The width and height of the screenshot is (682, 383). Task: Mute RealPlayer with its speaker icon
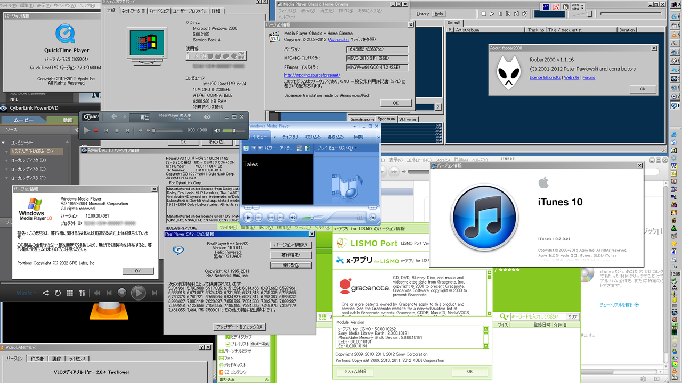pyautogui.click(x=217, y=130)
